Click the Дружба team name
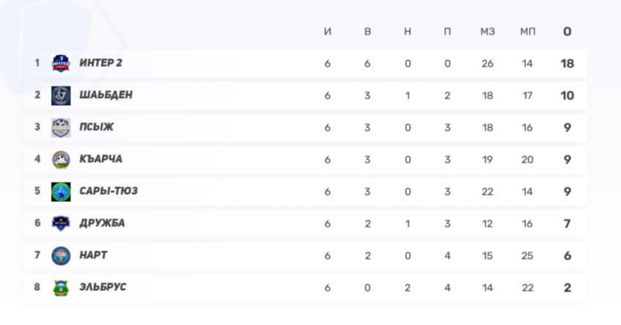 pyautogui.click(x=102, y=224)
